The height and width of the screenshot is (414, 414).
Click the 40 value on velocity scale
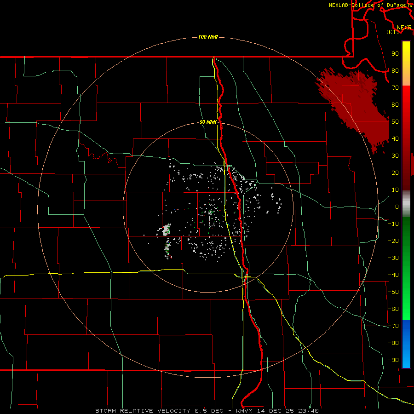coord(395,138)
